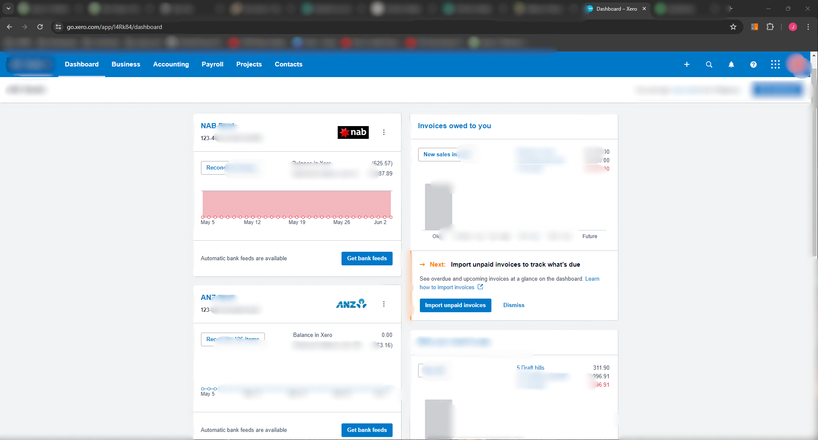Open the Chrome three-dot menu
818x440 pixels.
(808, 27)
